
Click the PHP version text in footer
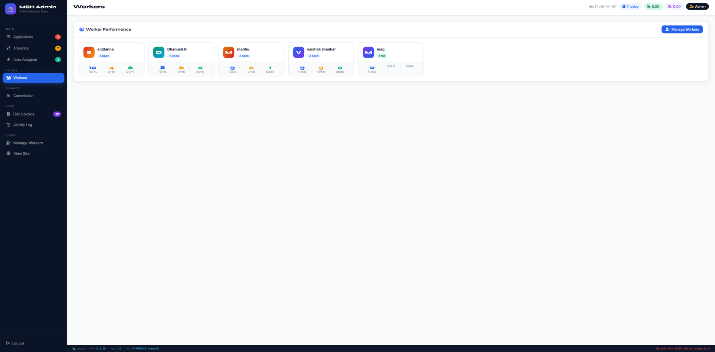click(98, 349)
